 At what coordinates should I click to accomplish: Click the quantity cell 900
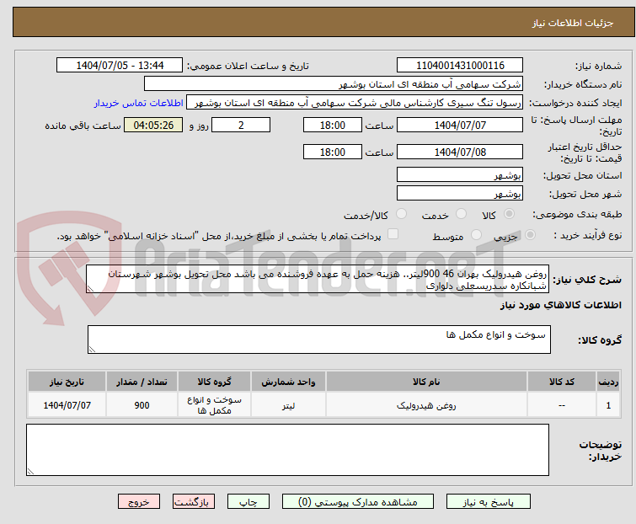click(142, 404)
